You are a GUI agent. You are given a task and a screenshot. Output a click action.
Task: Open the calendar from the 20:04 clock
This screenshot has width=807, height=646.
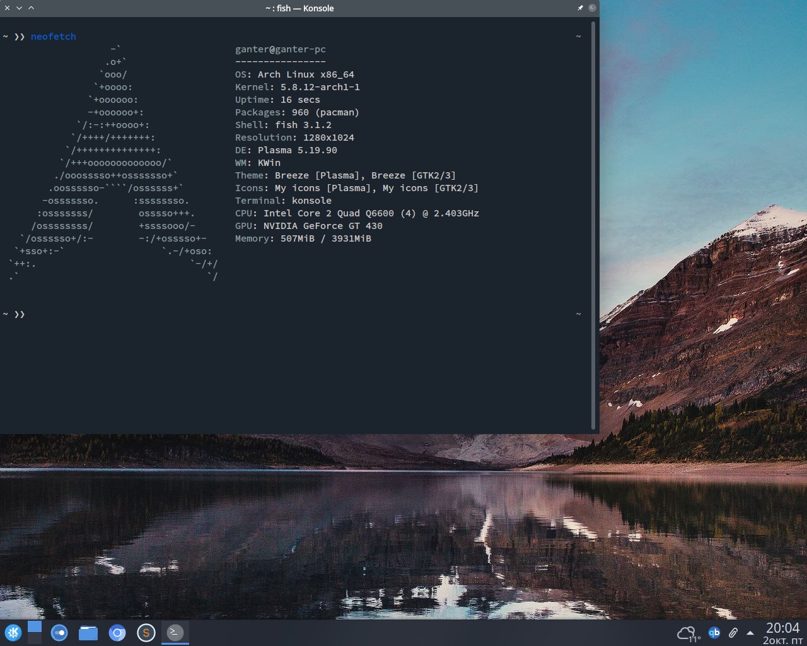pyautogui.click(x=783, y=633)
